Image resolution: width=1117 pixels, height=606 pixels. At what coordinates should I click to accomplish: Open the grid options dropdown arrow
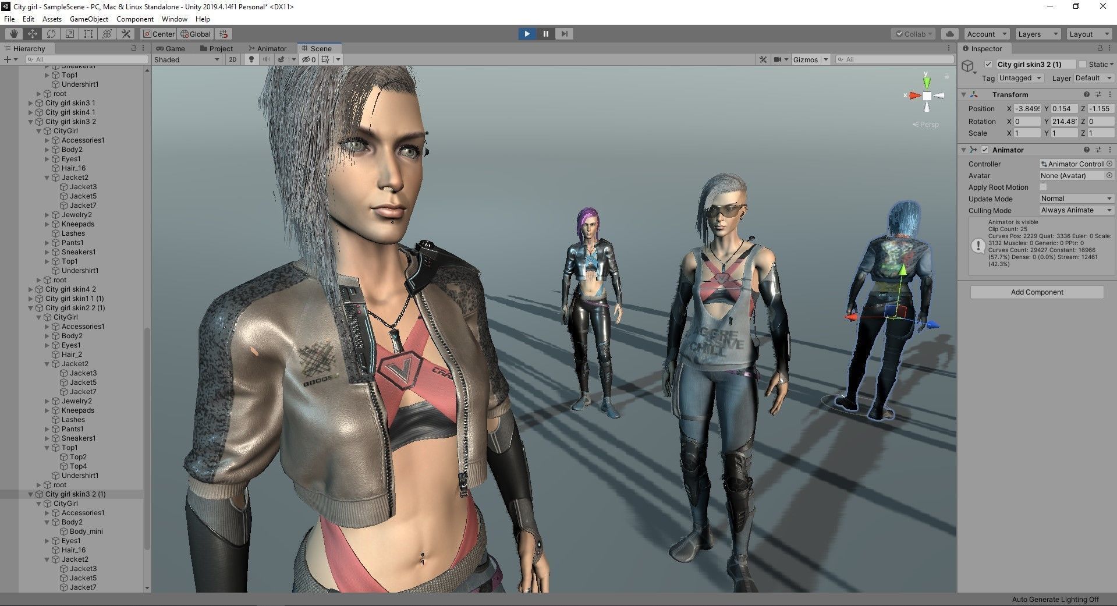click(338, 59)
